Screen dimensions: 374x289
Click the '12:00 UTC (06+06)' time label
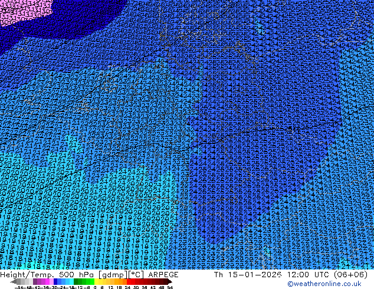[327, 275]
